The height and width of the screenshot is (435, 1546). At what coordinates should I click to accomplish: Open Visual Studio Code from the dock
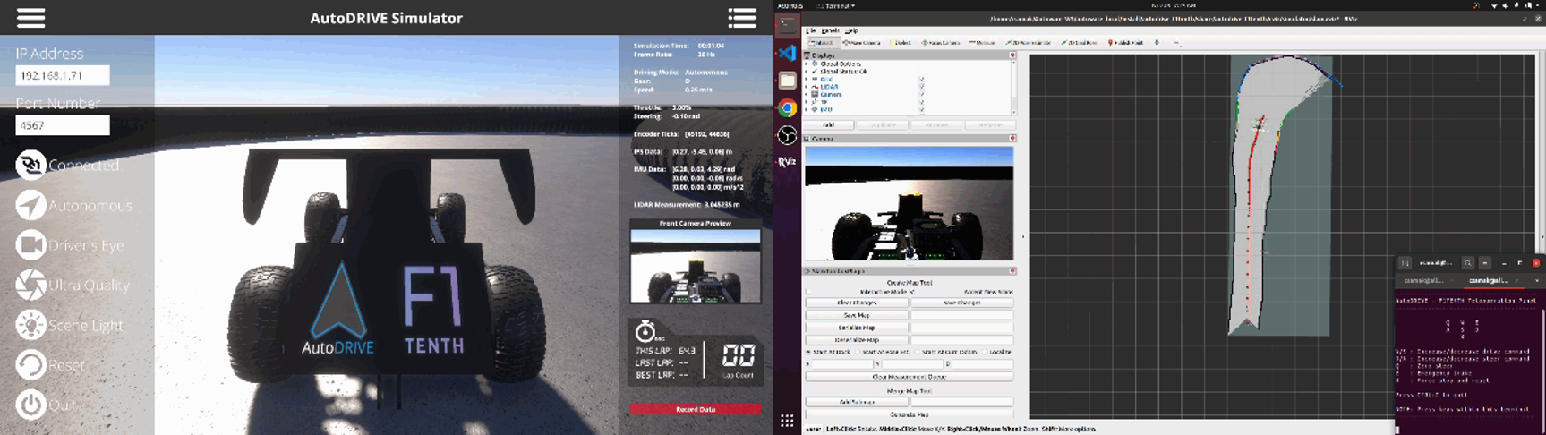787,54
